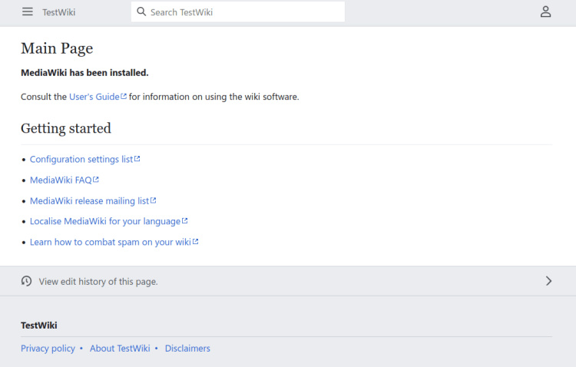Open the Disclaimers footer link
This screenshot has height=367, width=576.
click(187, 349)
